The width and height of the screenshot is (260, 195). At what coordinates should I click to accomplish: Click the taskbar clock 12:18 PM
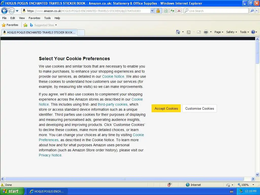tap(251, 191)
